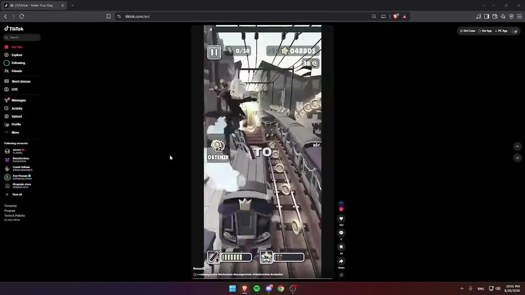Seek in the video progress bar
The image size is (525, 295).
262,279
